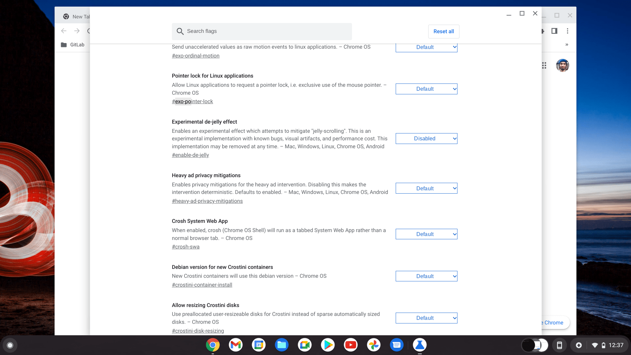This screenshot has width=631, height=355.
Task: Launch Gmail from the shelf
Action: click(236, 345)
